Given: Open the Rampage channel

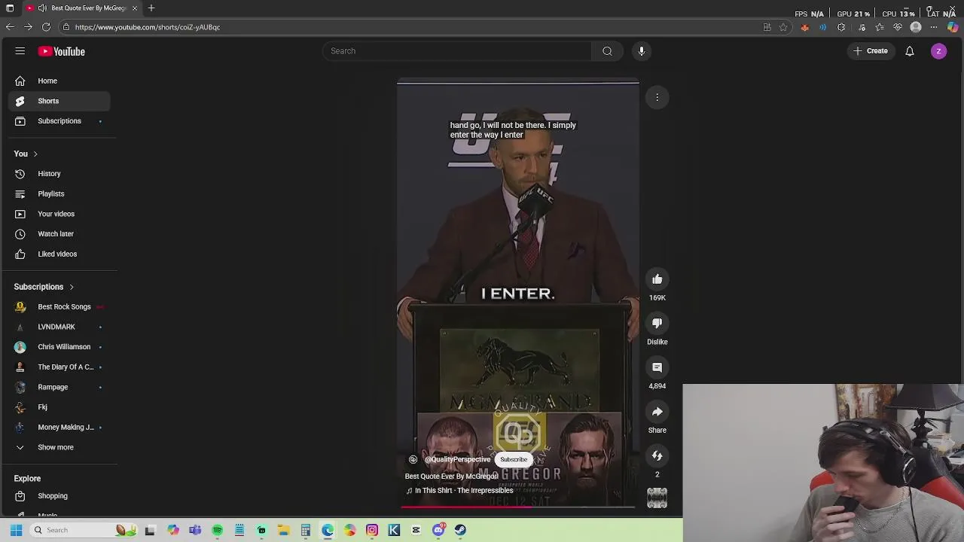Looking at the screenshot, I should (59, 387).
